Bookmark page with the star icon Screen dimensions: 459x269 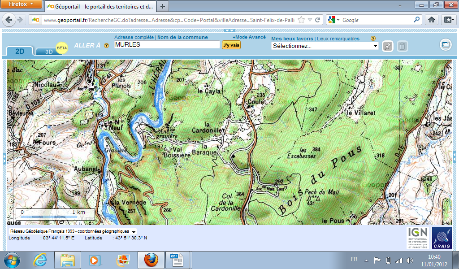tap(302, 20)
